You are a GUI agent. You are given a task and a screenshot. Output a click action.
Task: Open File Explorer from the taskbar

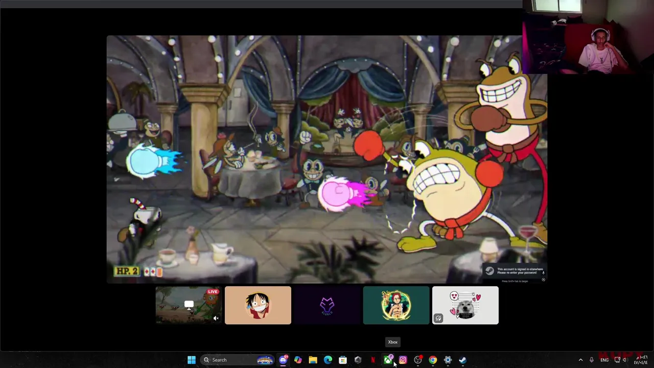coord(313,360)
